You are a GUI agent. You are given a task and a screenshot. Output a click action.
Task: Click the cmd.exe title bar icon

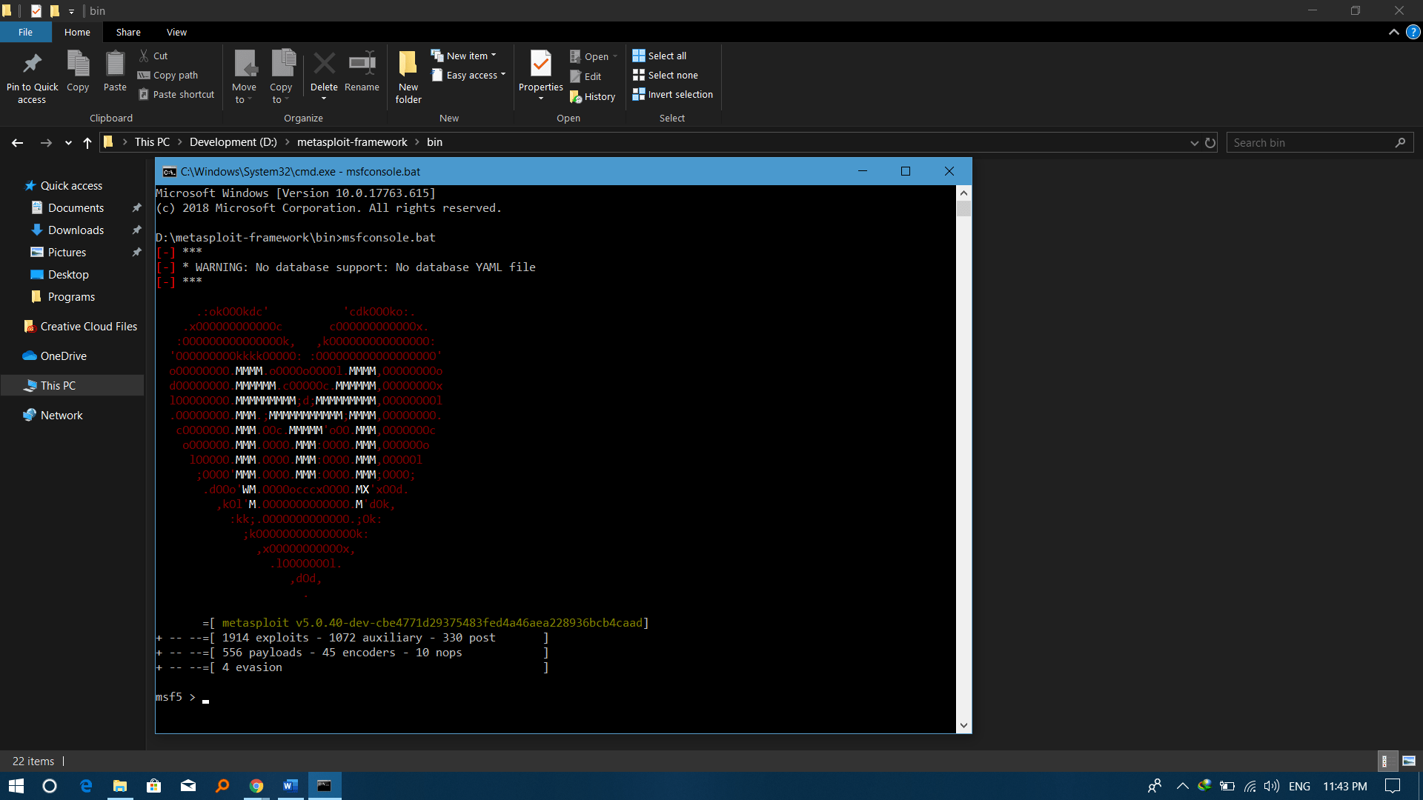[x=169, y=172]
